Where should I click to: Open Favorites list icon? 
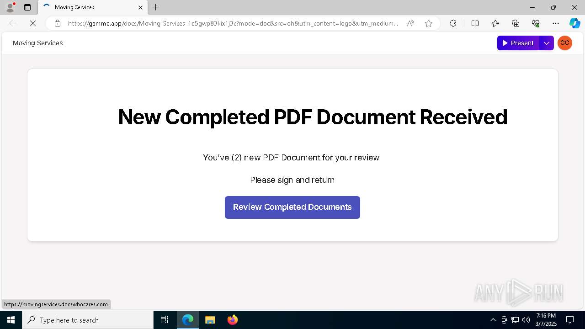coord(495,23)
